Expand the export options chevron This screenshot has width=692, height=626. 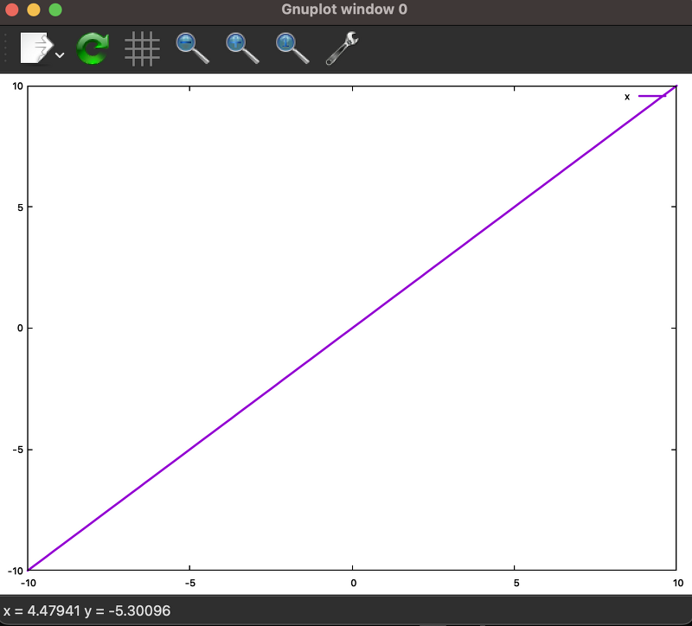coord(59,54)
